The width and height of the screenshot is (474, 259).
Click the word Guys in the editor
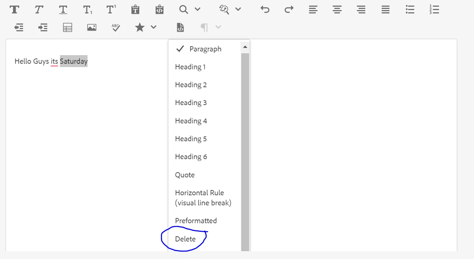tap(41, 61)
